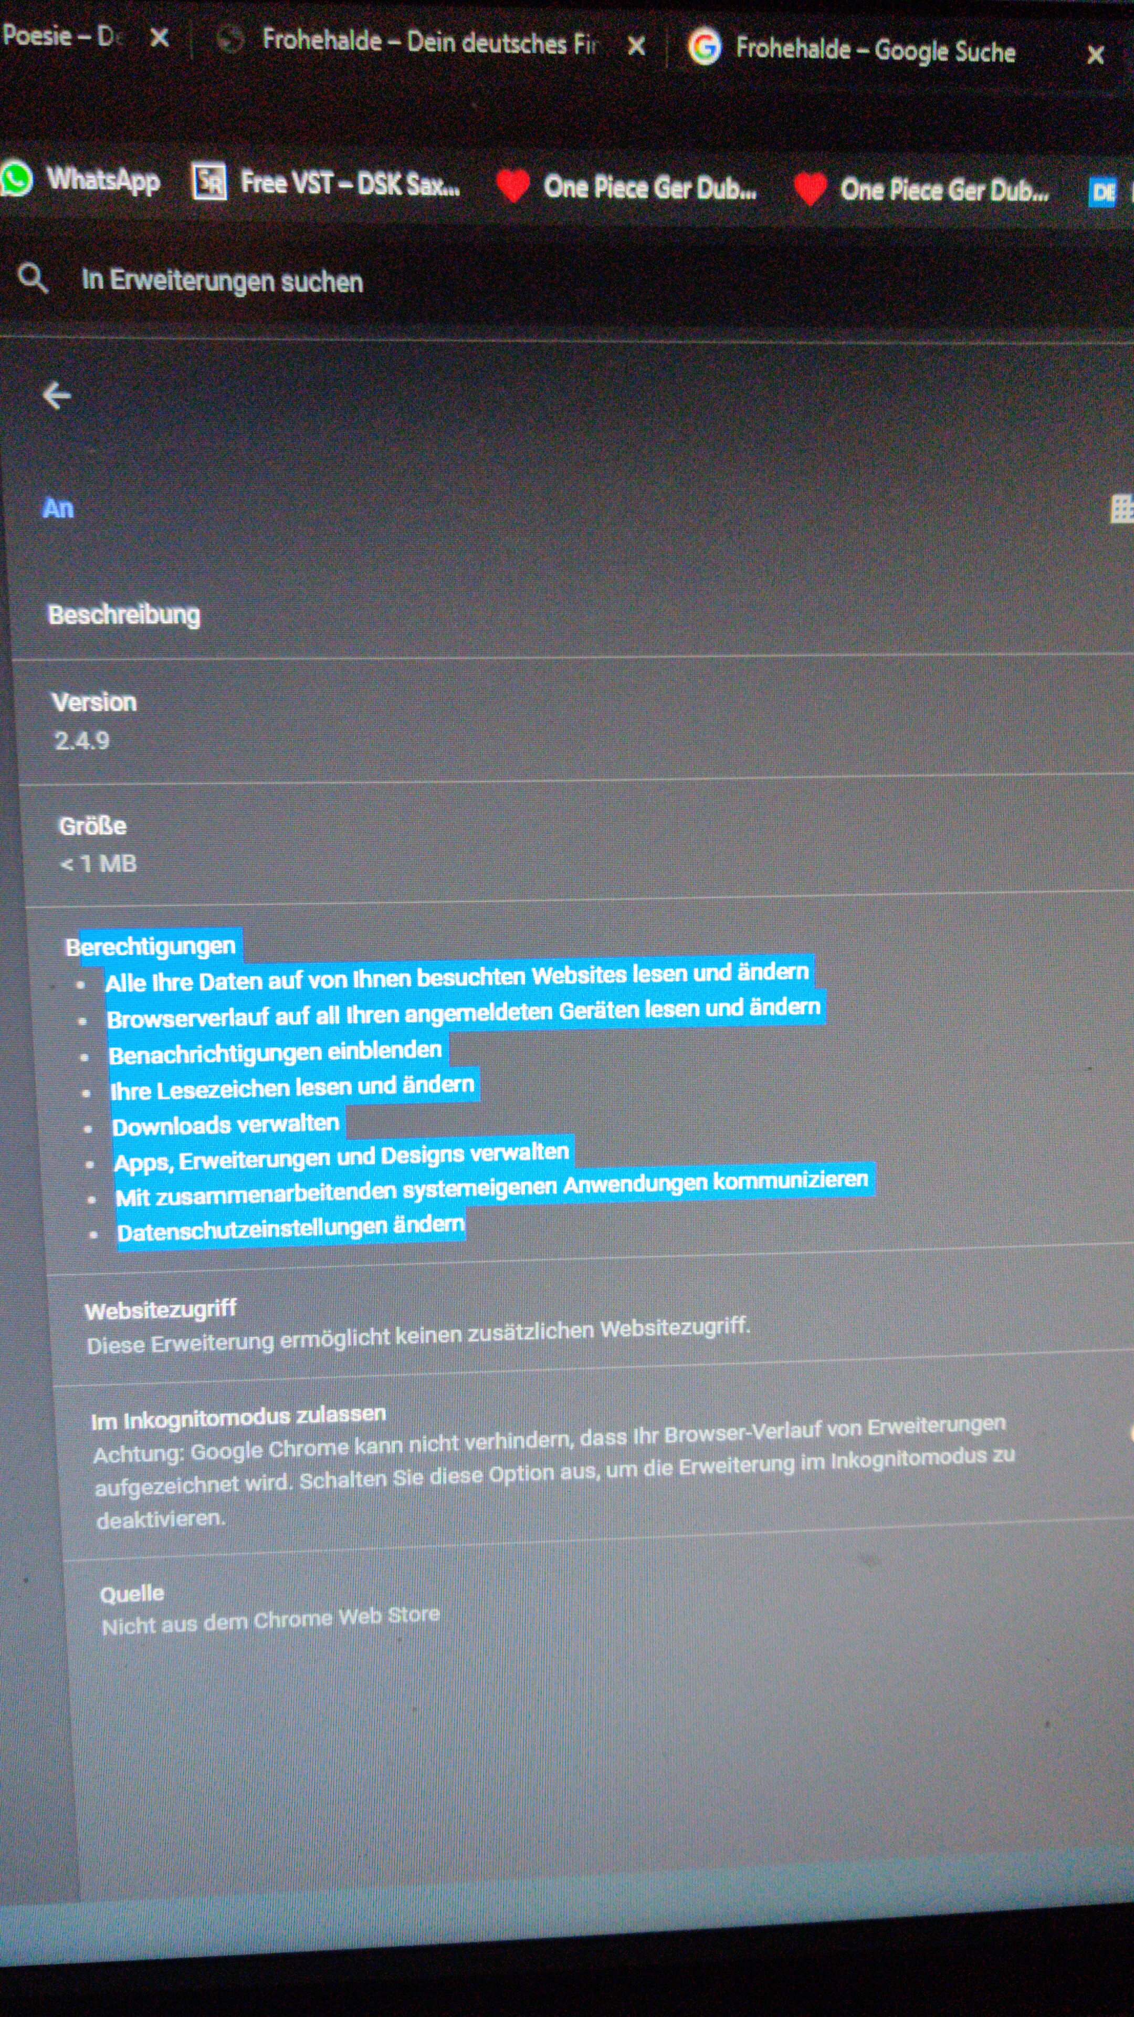Go back using the left arrow

pos(56,396)
